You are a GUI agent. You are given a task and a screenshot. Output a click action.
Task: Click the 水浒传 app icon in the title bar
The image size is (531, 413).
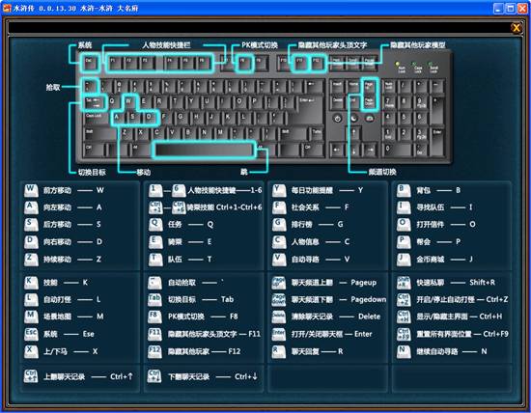(x=7, y=8)
